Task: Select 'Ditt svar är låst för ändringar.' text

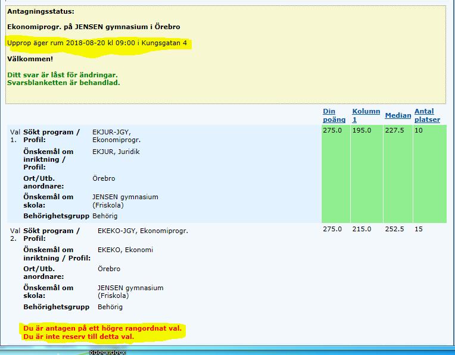Action: click(x=63, y=75)
